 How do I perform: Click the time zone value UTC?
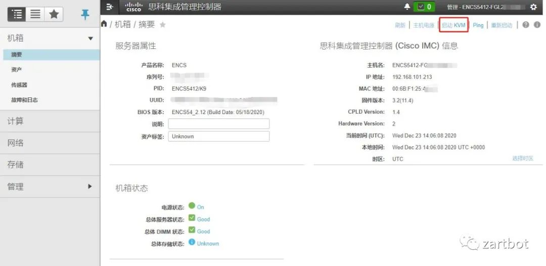[398, 159]
